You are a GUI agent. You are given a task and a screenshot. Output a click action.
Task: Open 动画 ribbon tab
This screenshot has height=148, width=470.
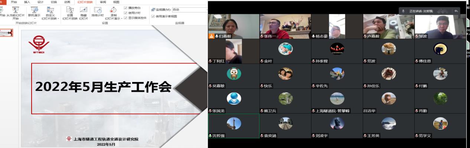coord(67,2)
